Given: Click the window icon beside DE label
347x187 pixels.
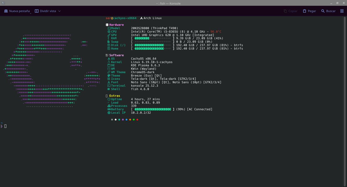Looking at the screenshot, I should coord(109,65).
